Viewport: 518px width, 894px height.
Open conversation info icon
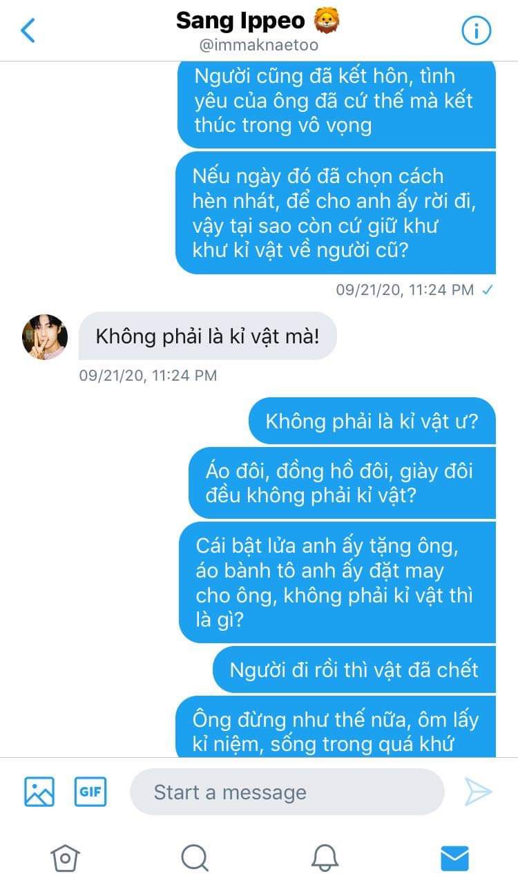pos(476,30)
